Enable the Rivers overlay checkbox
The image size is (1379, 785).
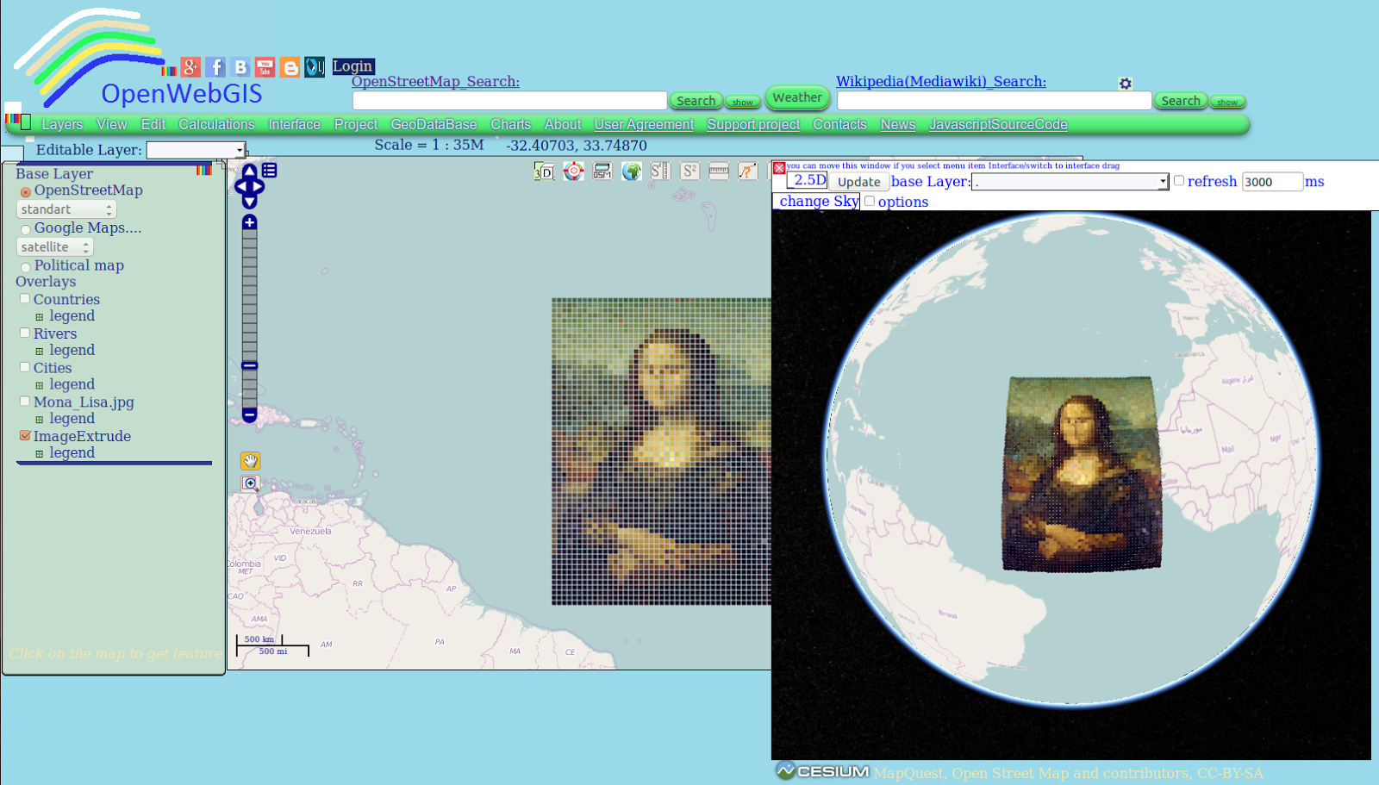click(25, 333)
